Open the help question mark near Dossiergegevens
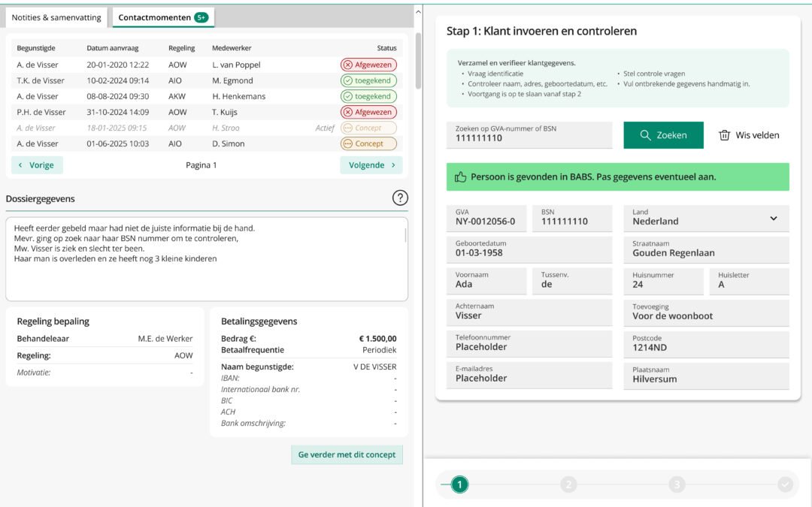Screen dimensions: 812x507 click(x=400, y=198)
